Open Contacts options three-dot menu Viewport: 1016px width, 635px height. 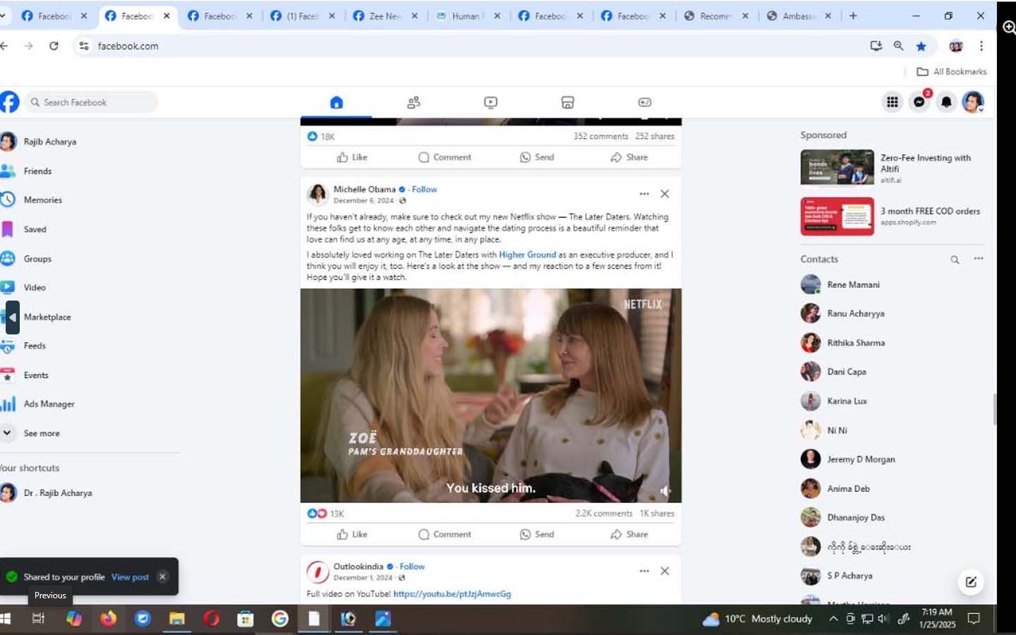coord(979,259)
